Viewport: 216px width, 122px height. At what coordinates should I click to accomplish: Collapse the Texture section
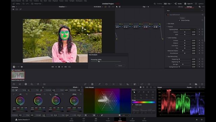tap(170, 26)
